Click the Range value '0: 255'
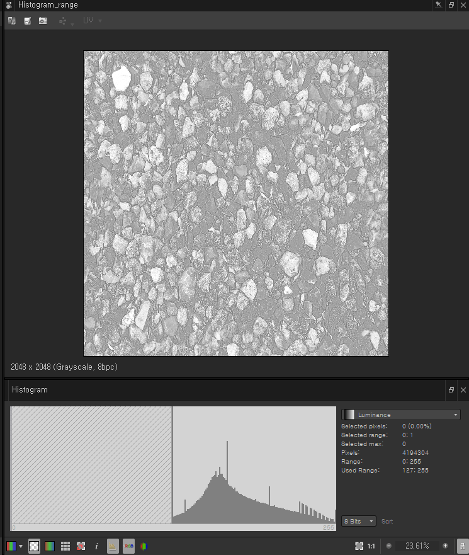Image resolution: width=469 pixels, height=555 pixels. pos(411,462)
